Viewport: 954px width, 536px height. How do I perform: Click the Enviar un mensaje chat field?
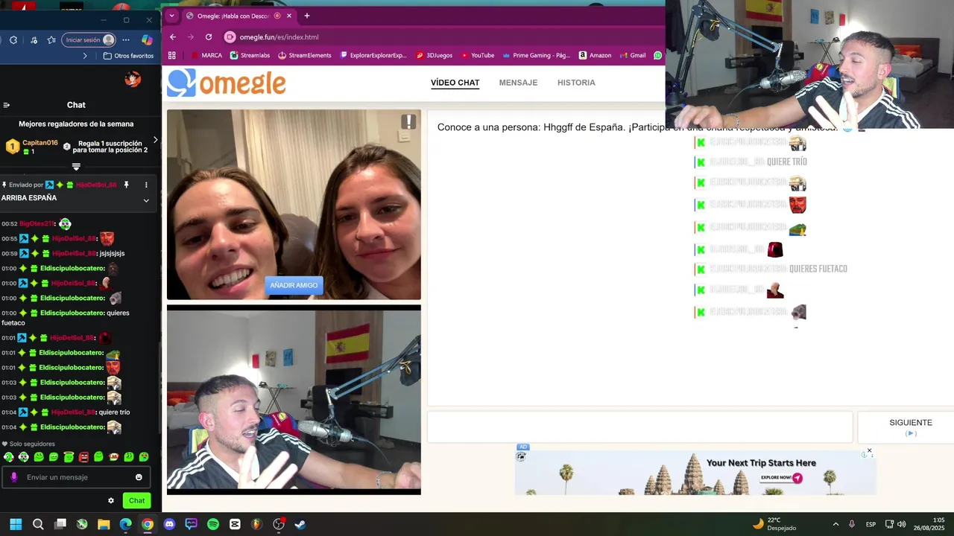pyautogui.click(x=77, y=477)
